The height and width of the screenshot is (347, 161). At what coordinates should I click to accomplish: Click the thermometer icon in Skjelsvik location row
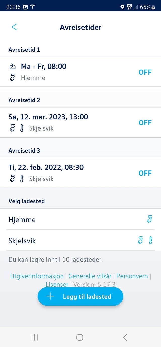(150, 240)
